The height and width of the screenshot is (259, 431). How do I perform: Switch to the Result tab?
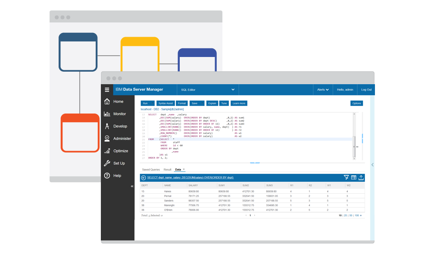pyautogui.click(x=167, y=170)
